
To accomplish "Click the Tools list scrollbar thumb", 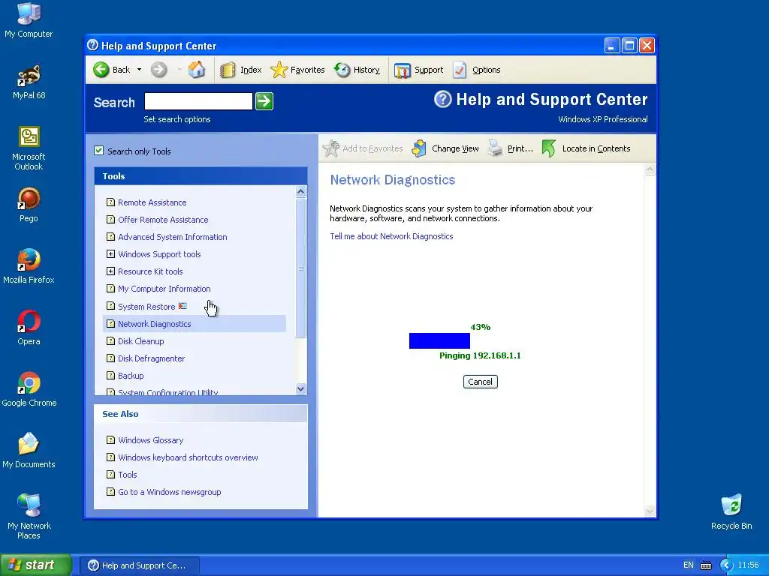I will click(301, 268).
